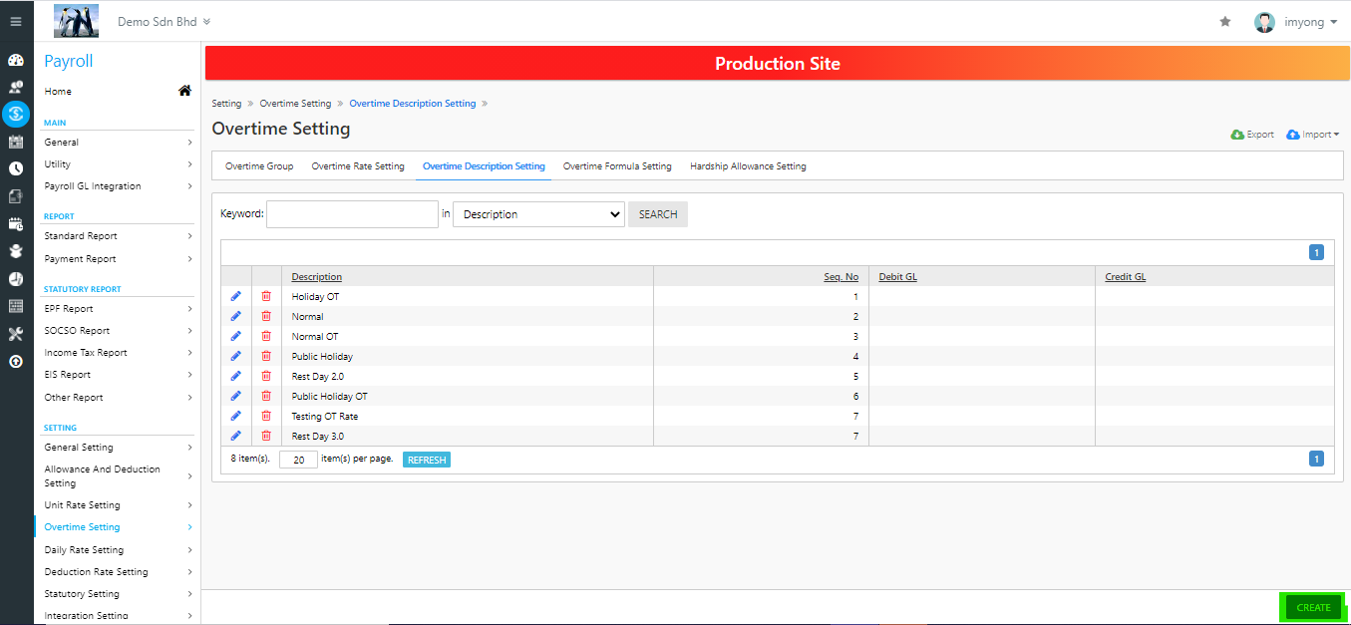Screen dimensions: 1351x625
Task: Delete the Normal OT row
Action: (x=266, y=336)
